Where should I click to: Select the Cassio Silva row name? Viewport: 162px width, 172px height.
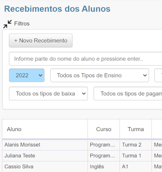tap(19, 167)
